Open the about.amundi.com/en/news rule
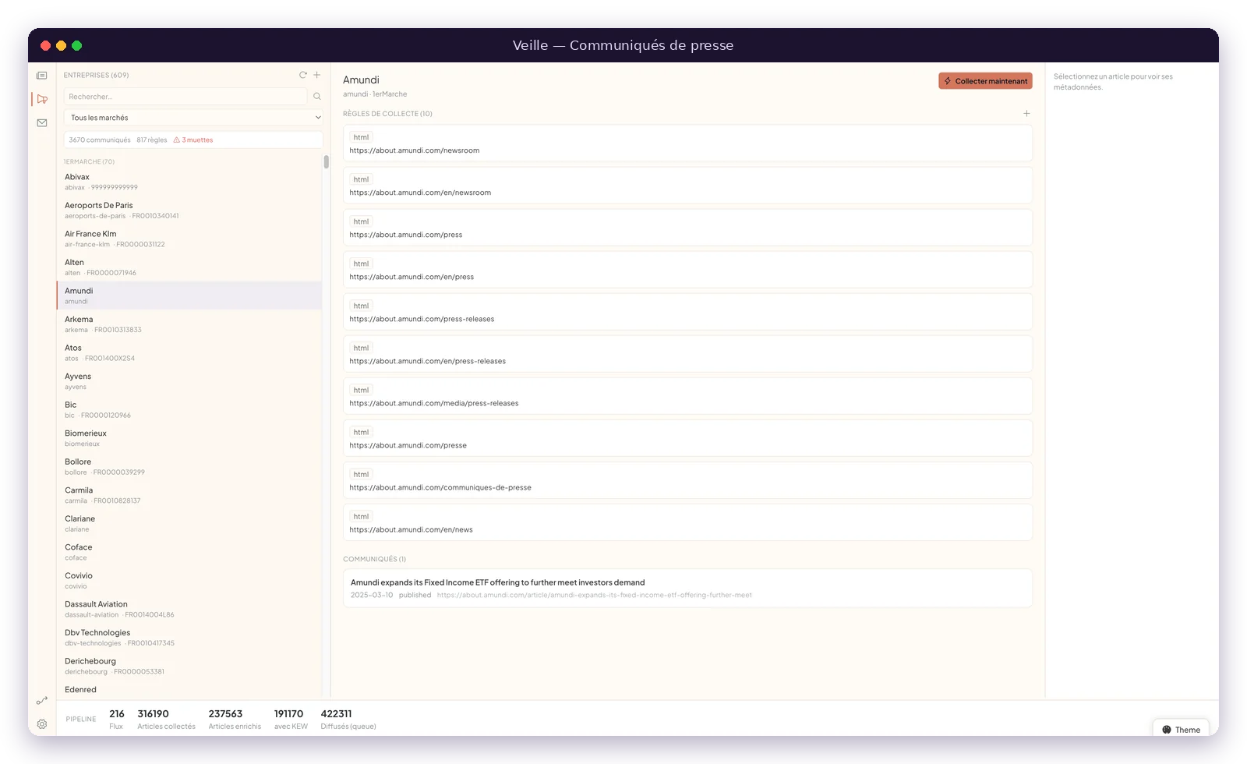 (687, 522)
